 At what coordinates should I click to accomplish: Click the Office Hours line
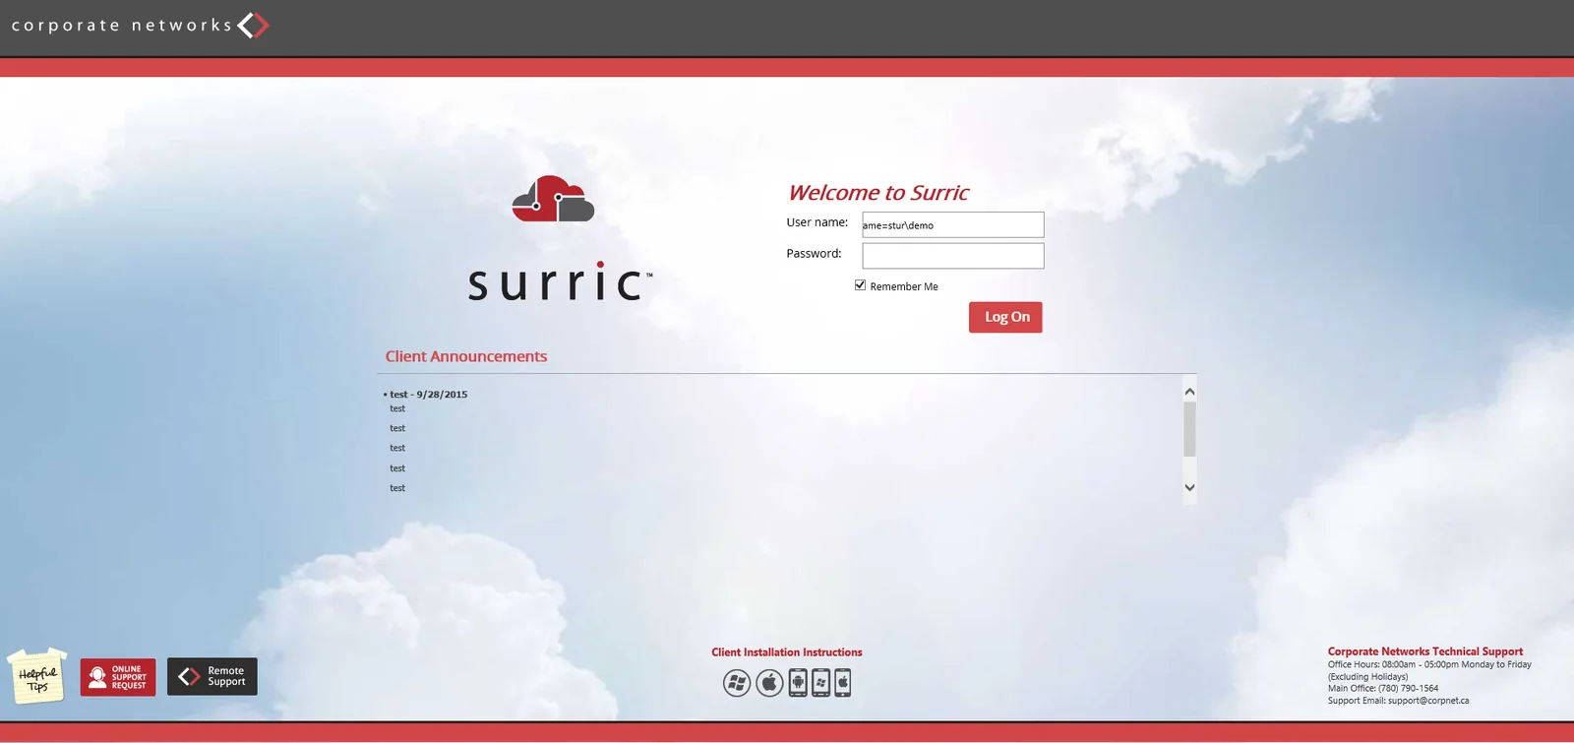(x=1429, y=664)
